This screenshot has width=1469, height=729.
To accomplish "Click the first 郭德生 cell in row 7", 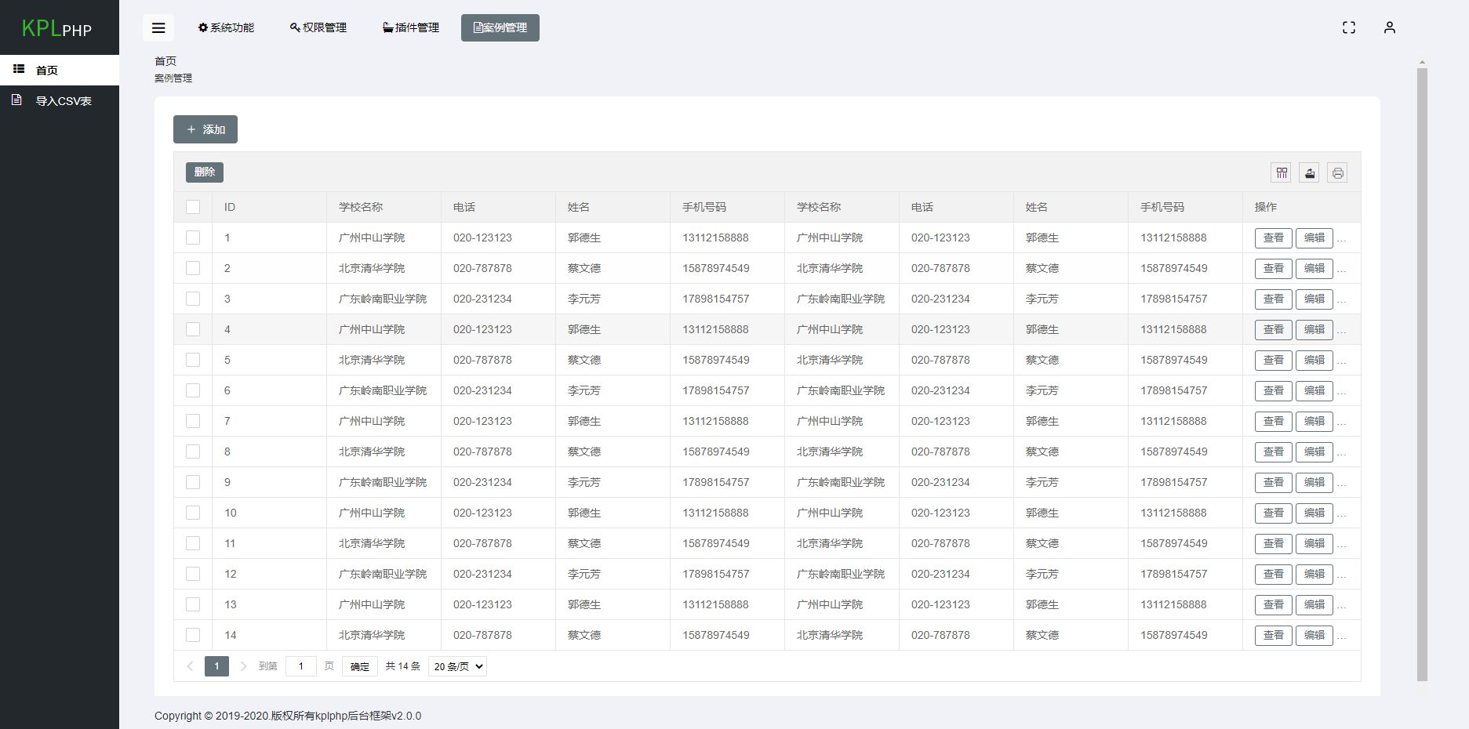I will [x=613, y=421].
